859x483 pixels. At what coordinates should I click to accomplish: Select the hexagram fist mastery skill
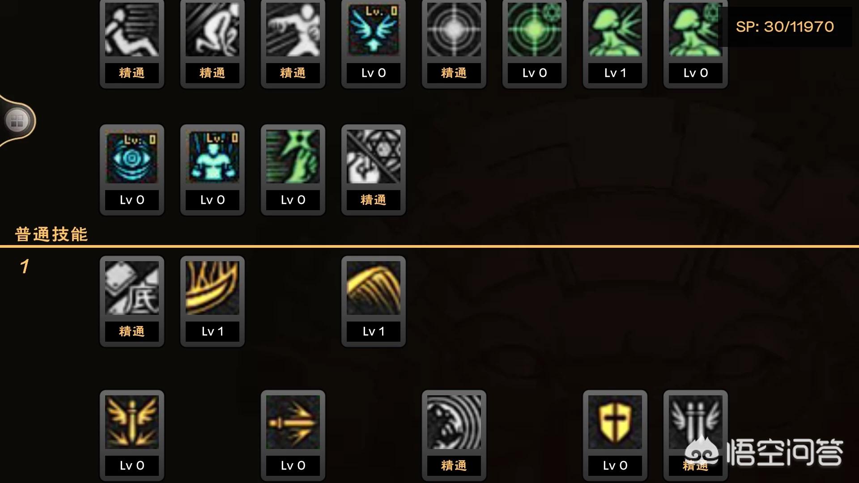point(374,170)
